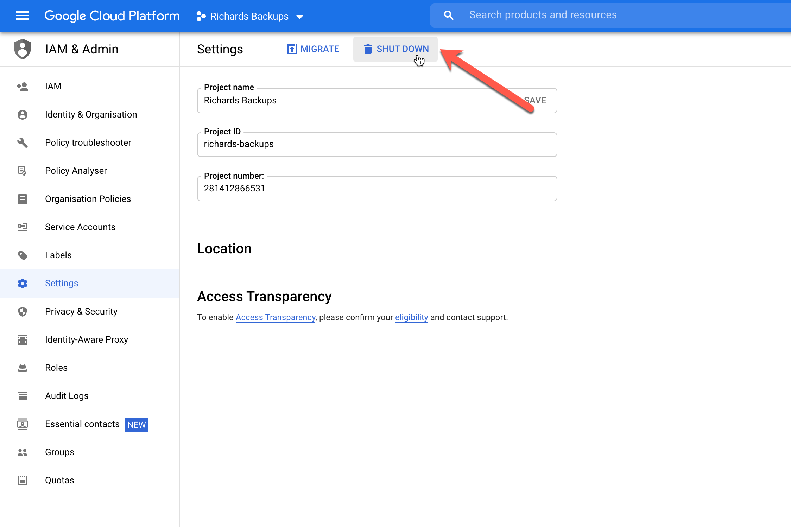
Task: Click the Audit Logs lines icon
Action: (23, 396)
